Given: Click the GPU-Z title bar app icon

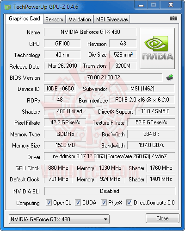Looking at the screenshot, I should [x=8, y=7].
